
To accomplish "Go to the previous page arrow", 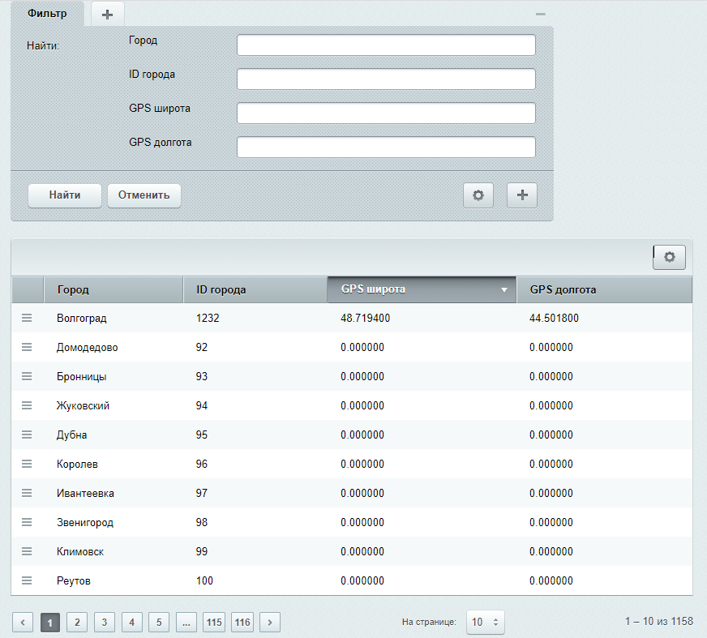I will click(23, 623).
